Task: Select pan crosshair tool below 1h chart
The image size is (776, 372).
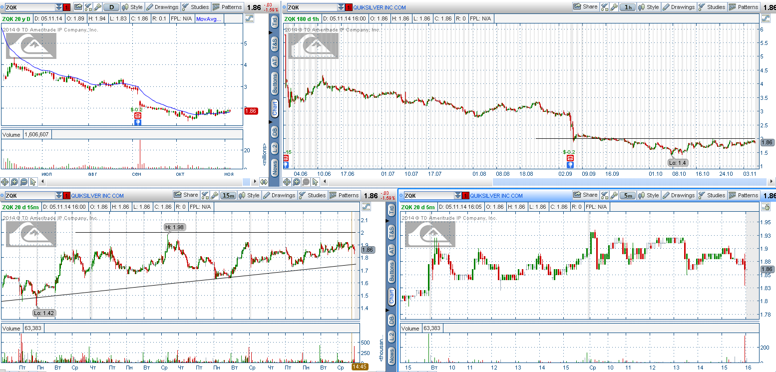Action: click(x=287, y=181)
